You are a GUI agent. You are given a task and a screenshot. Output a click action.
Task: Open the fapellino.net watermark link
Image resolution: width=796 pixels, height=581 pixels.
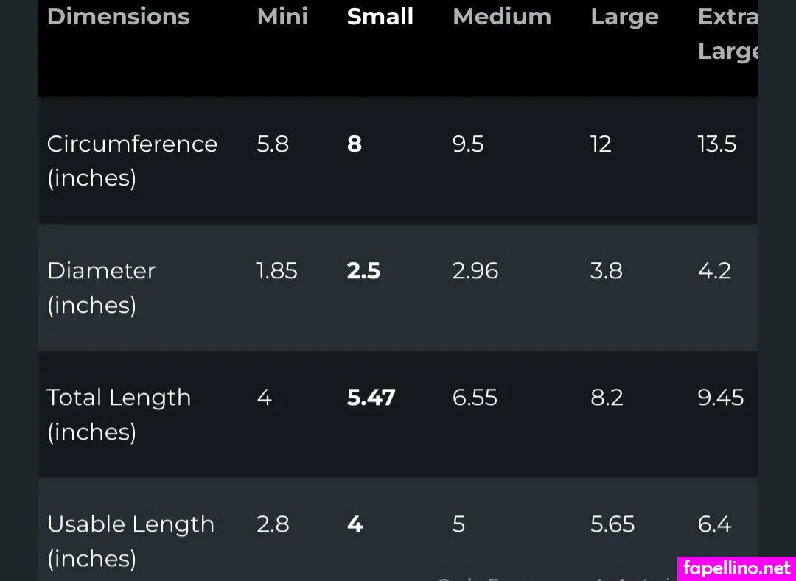pyautogui.click(x=736, y=568)
